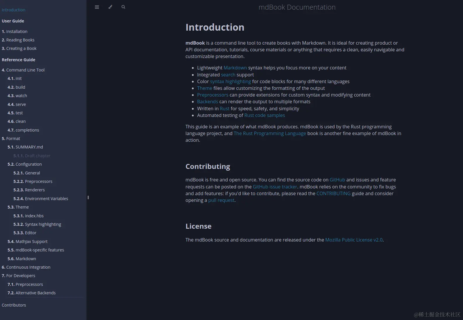463x320 pixels.
Task: Open the search magnifier icon
Action: (123, 7)
